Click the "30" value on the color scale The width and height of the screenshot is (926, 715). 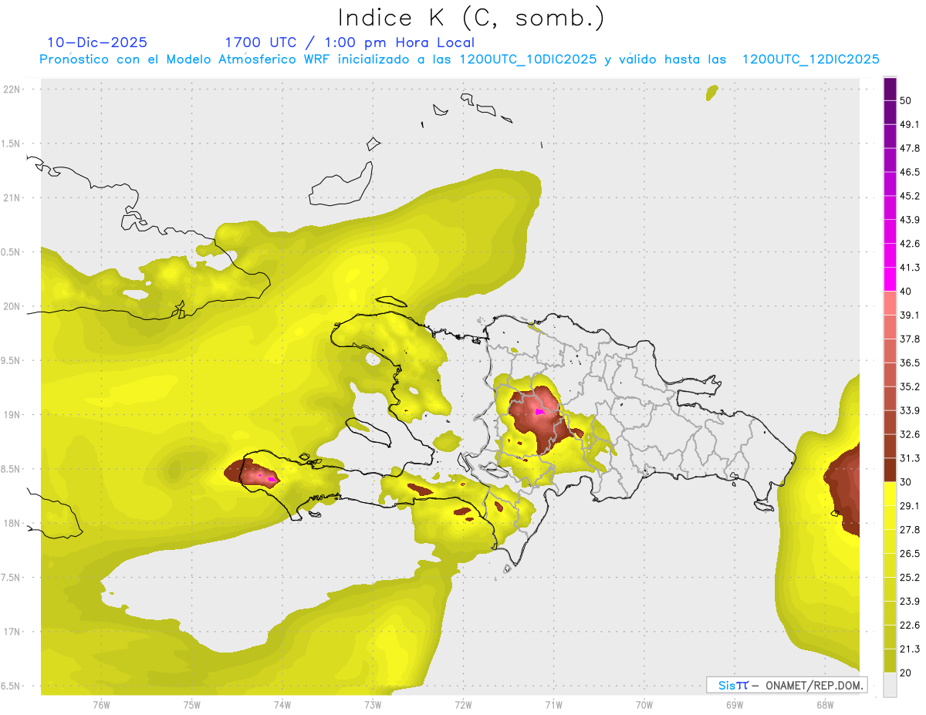(907, 482)
